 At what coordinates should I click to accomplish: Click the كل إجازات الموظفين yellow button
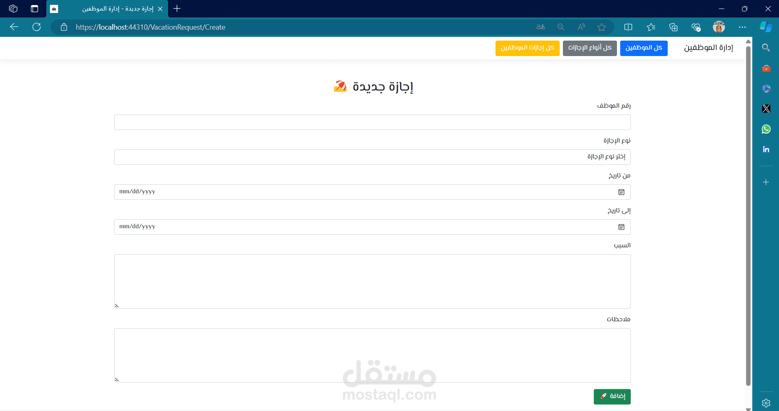[x=527, y=48]
